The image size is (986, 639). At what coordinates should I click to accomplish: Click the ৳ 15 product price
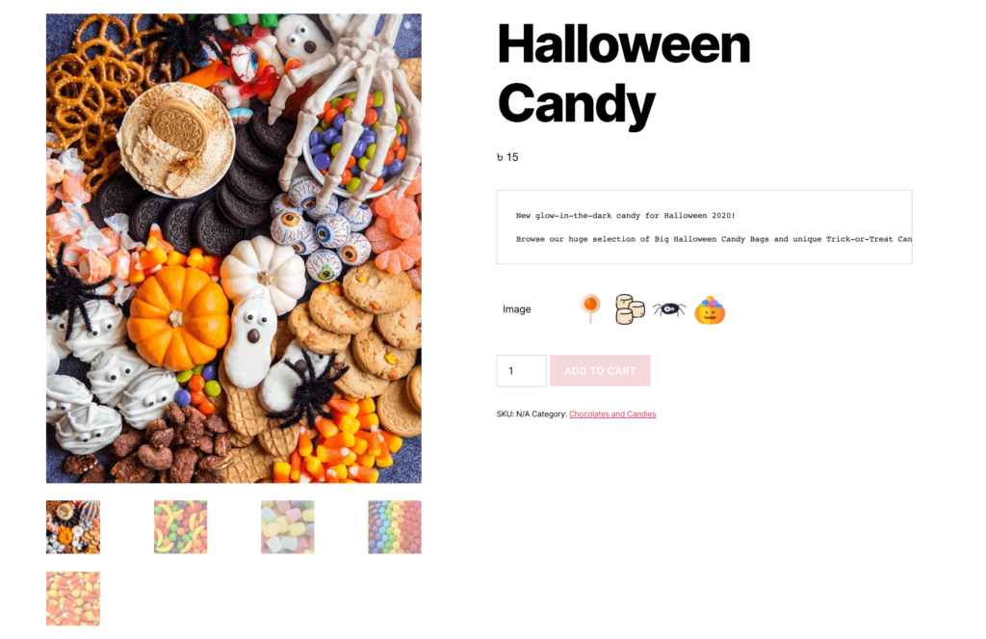click(507, 157)
